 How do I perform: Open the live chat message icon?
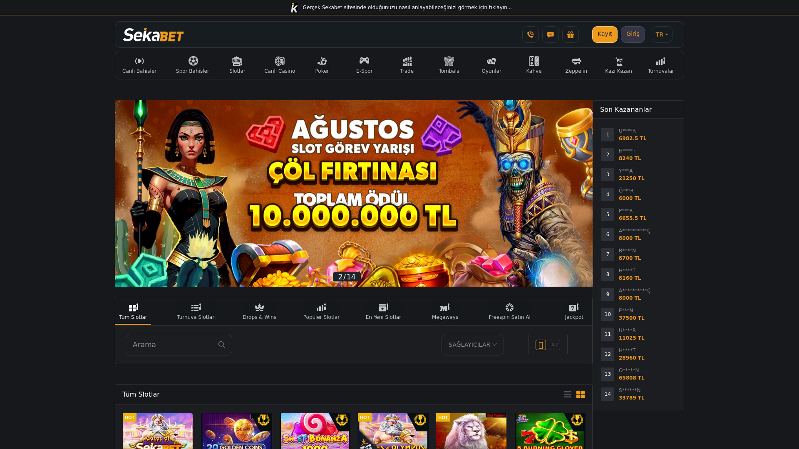click(x=551, y=35)
